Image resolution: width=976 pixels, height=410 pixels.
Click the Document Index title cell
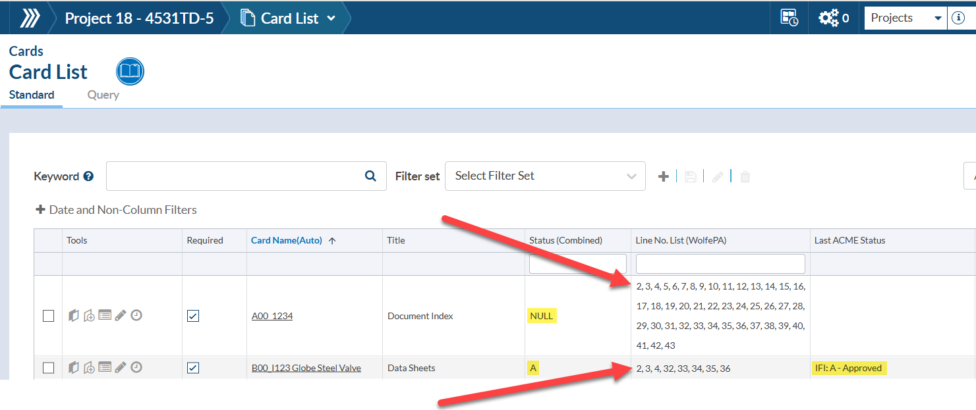[x=420, y=316]
